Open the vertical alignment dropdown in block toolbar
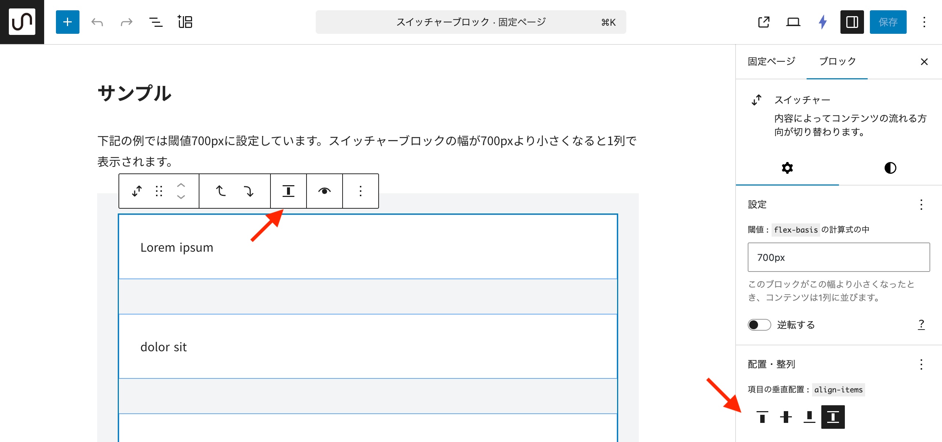This screenshot has width=942, height=442. pyautogui.click(x=288, y=191)
